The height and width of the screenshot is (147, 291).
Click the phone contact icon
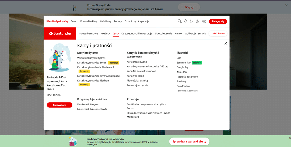pyautogui.click(x=191, y=21)
